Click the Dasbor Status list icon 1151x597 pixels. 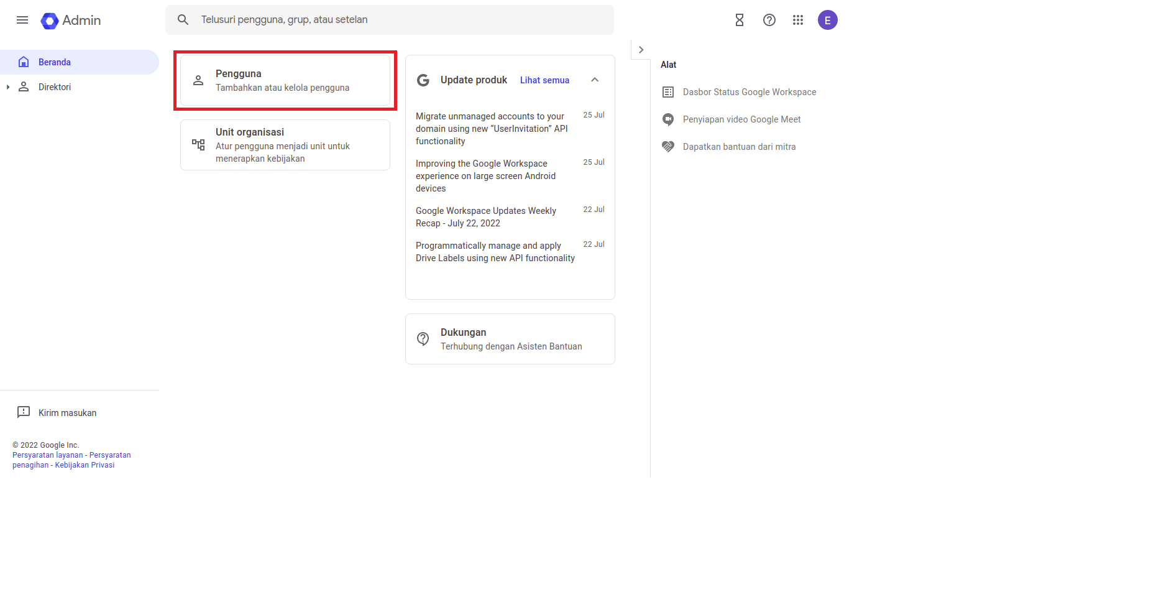pos(668,92)
